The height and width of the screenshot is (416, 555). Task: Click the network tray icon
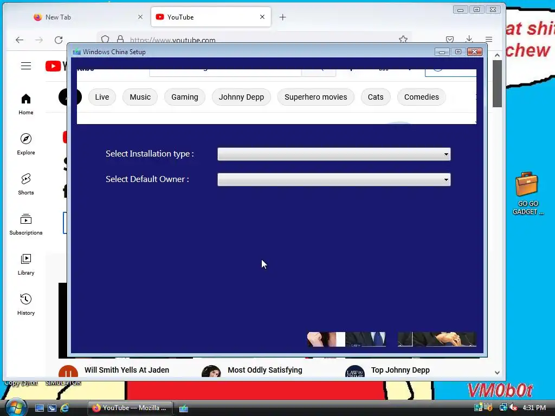[503, 408]
